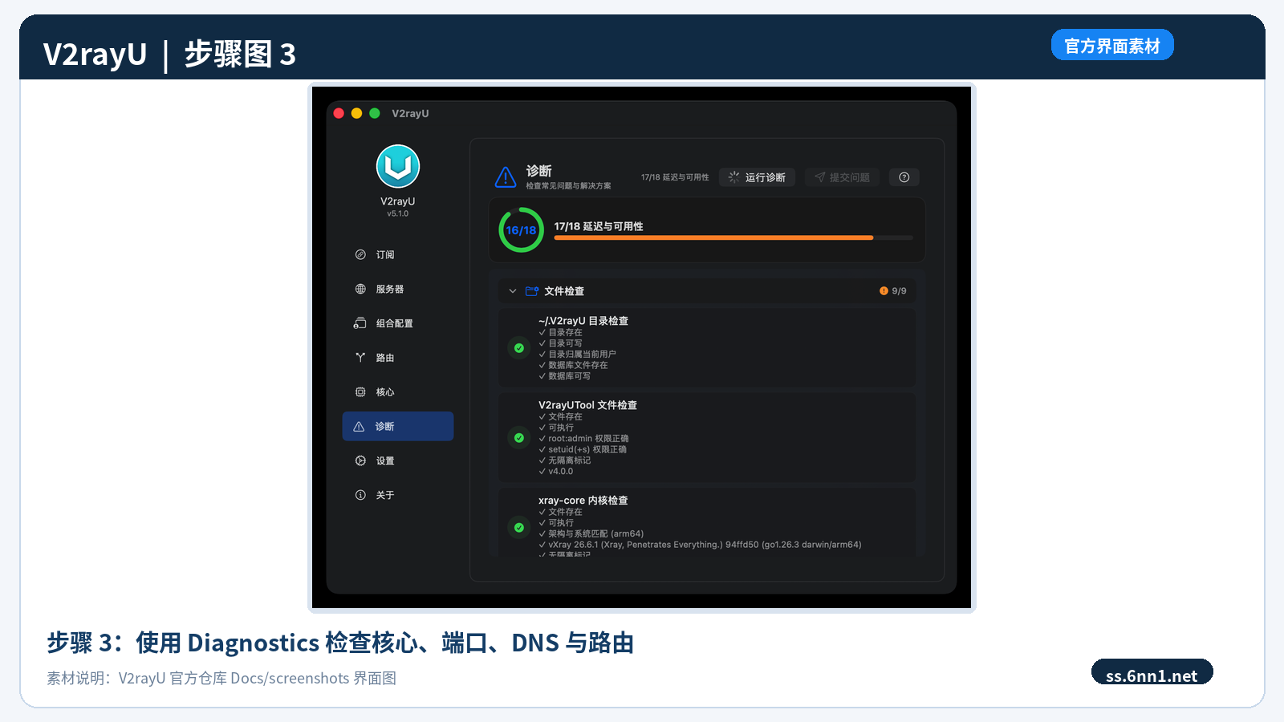The image size is (1284, 722).
Task: Click 无隔离标记 under V2rayUTool 文件检查
Action: point(565,460)
